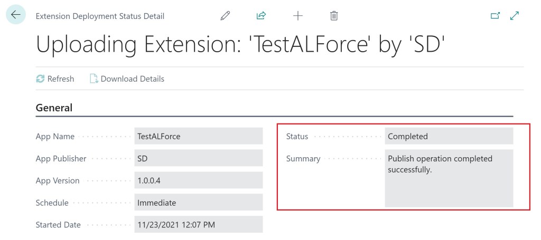Viewport: 541px width, 240px height.
Task: Click the Schedule field Immediate
Action: [198, 203]
